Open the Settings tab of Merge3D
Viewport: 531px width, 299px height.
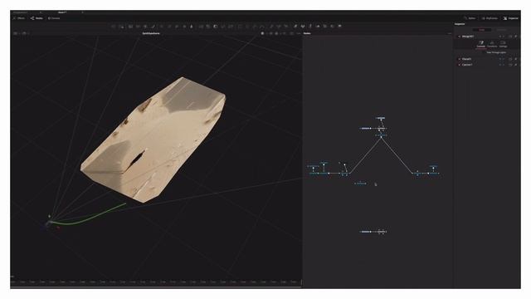coord(504,44)
